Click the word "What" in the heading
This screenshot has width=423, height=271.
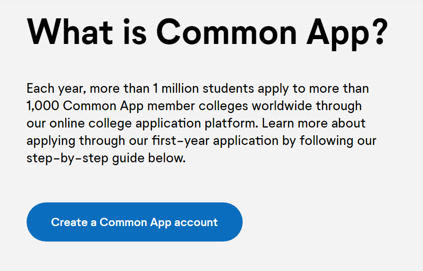click(x=70, y=31)
